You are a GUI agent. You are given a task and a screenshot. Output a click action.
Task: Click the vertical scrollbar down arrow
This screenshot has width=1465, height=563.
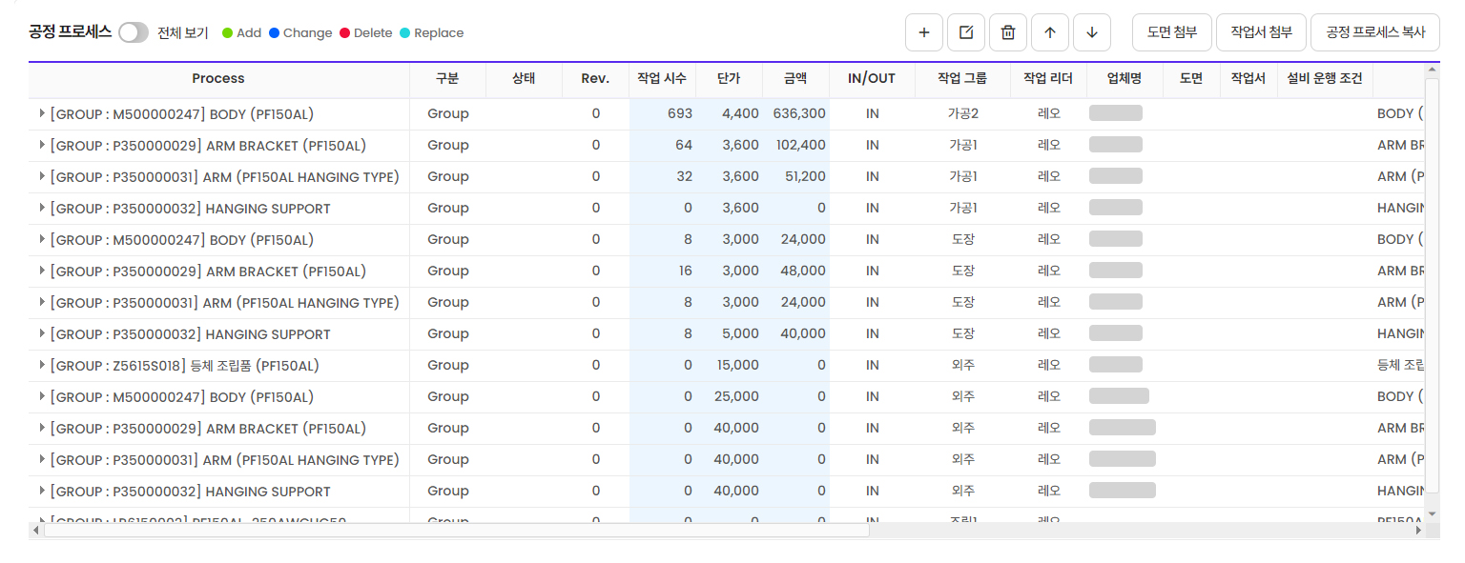[1432, 513]
